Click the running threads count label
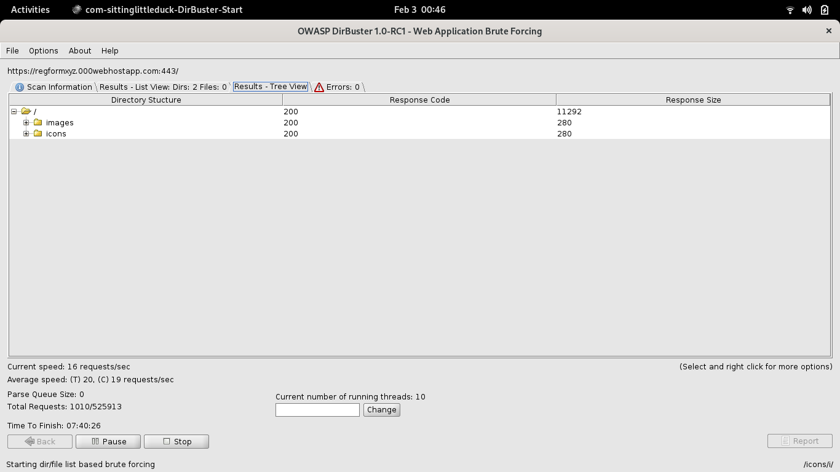Screen dimensions: 840x472 point(351,396)
